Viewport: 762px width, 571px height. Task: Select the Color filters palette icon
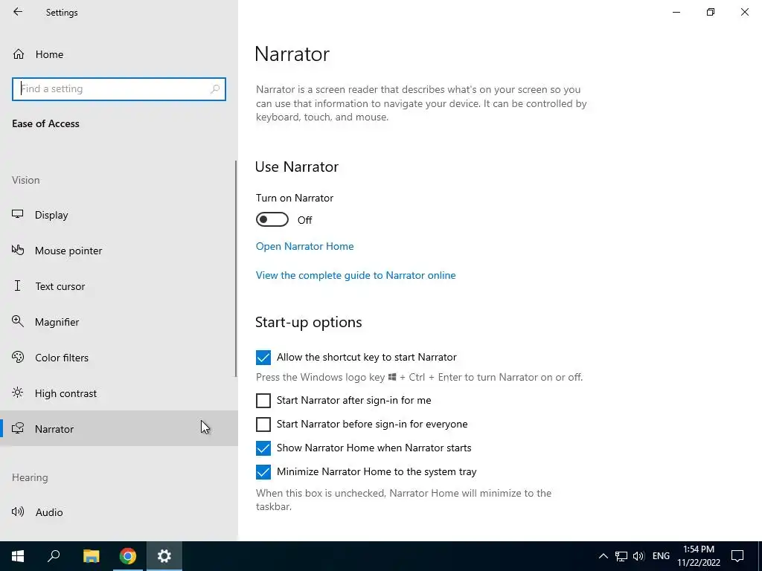point(18,358)
